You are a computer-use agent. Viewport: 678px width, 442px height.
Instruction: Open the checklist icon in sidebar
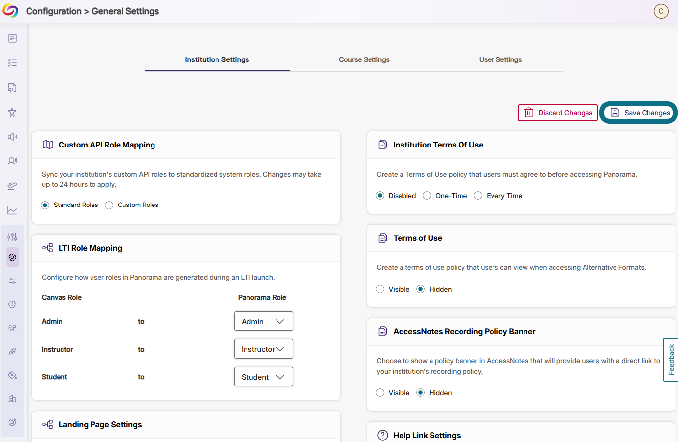(12, 63)
